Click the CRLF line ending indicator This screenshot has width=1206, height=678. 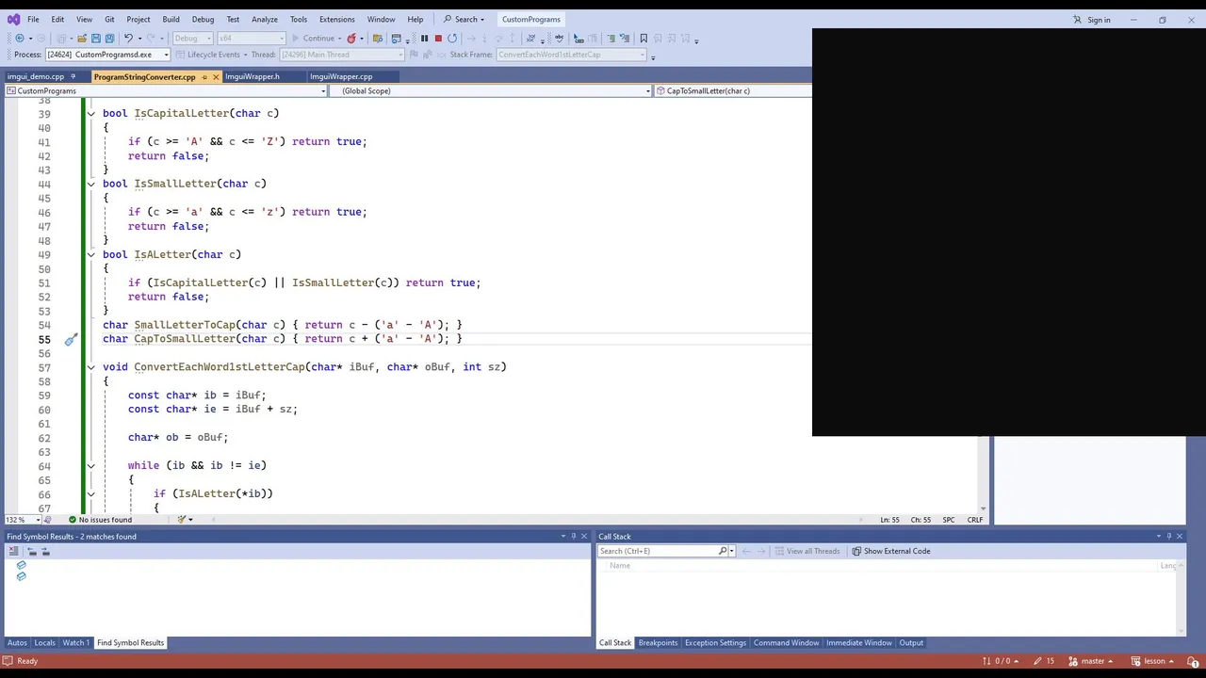(974, 520)
